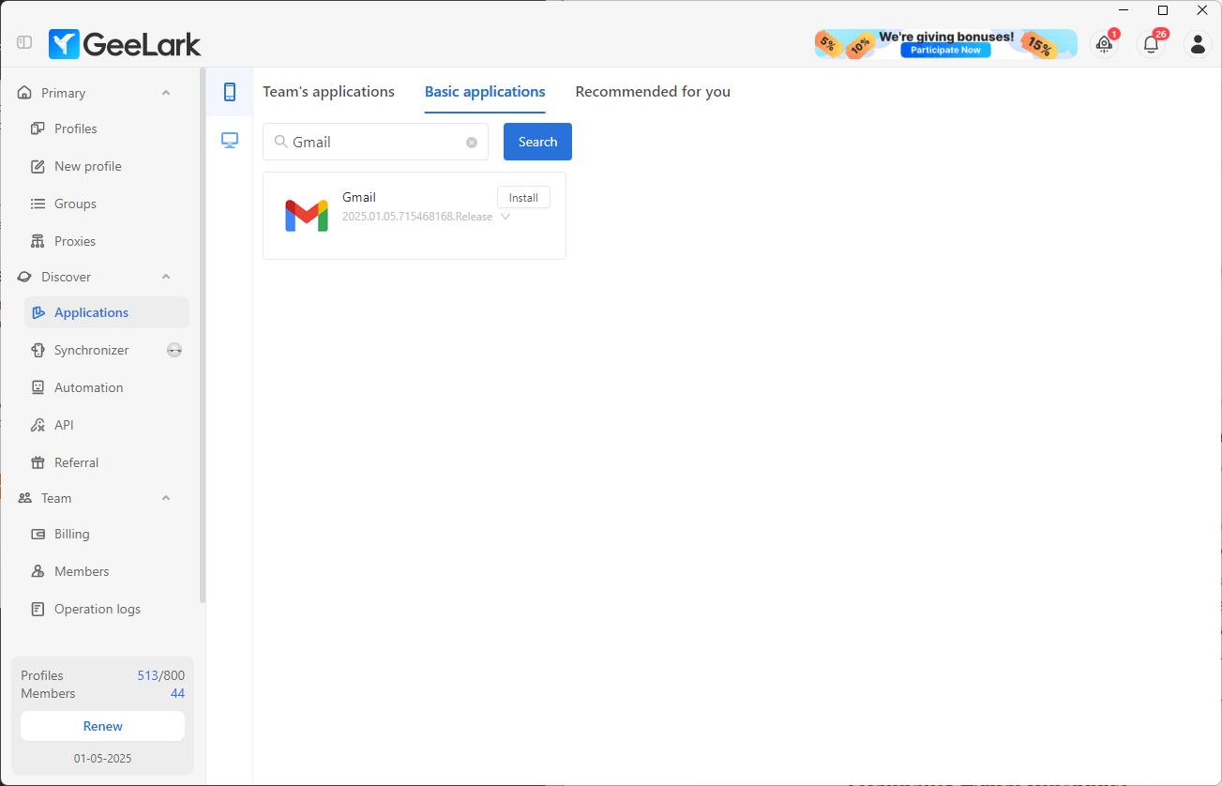The width and height of the screenshot is (1222, 786).
Task: Click the Gmail app logo
Action: pos(307,216)
